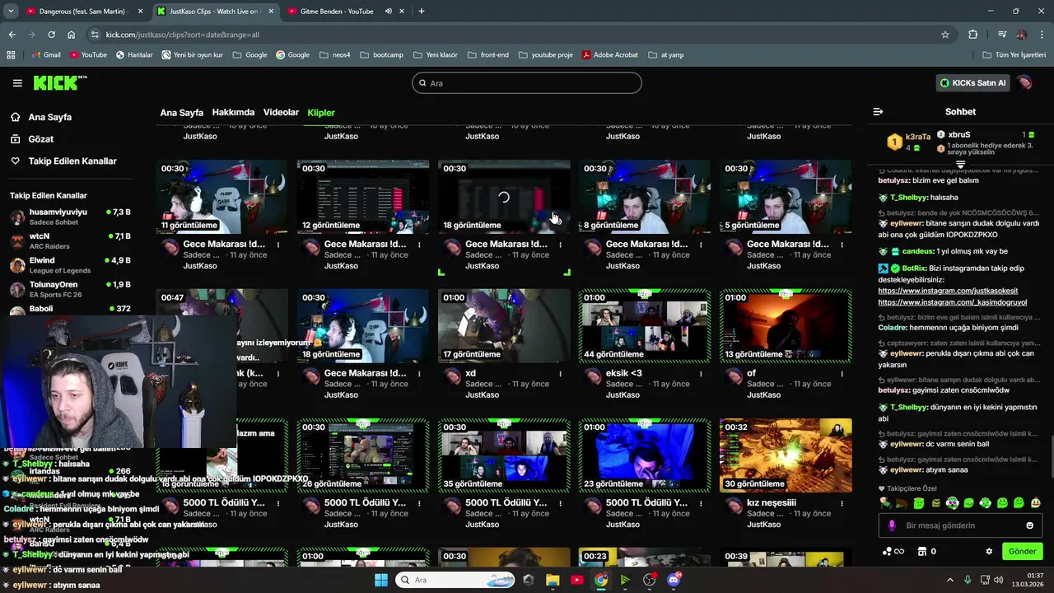Screen dimensions: 1054x593
Task: Click the KICK logo
Action: 59,82
